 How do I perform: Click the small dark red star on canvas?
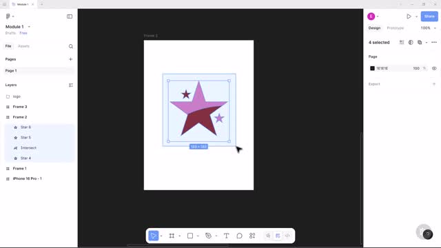(x=185, y=94)
